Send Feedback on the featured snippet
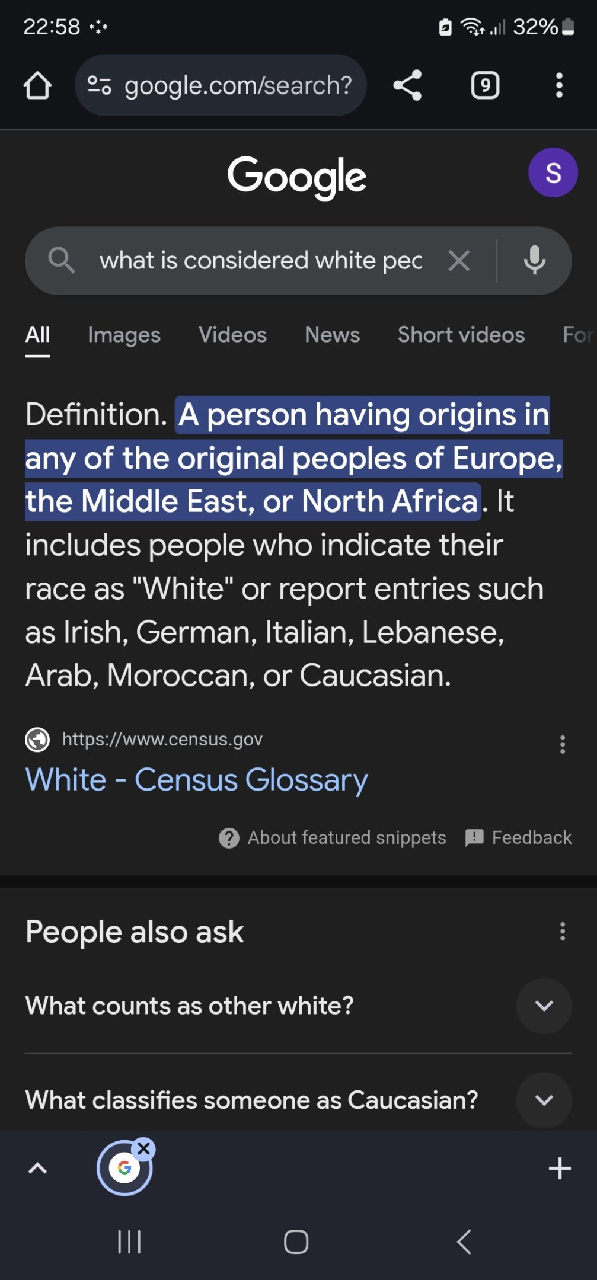Viewport: 597px width, 1280px height. pos(519,837)
